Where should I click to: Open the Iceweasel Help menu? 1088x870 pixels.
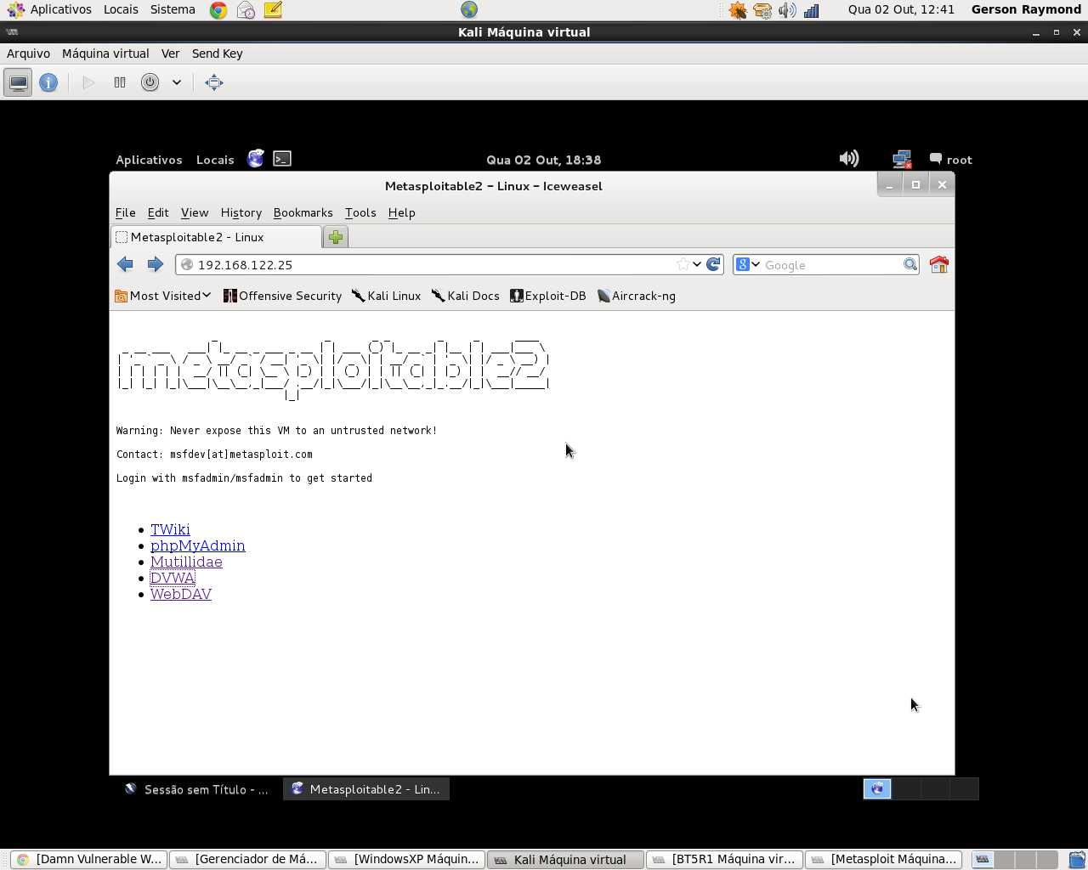401,212
